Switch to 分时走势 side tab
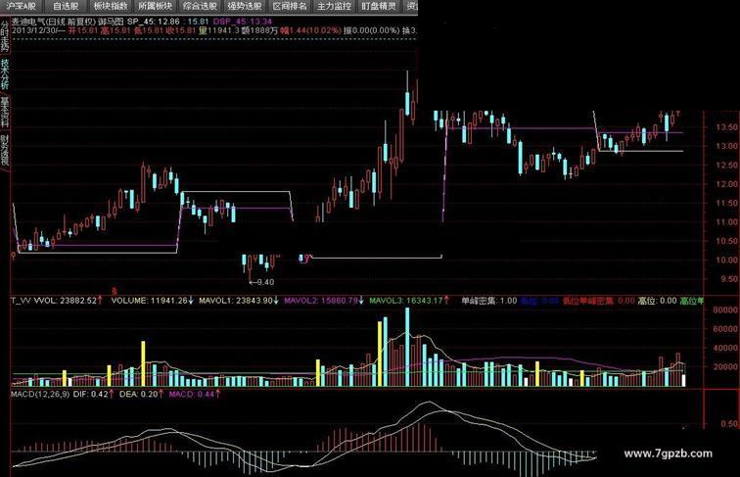Viewport: 740px width, 477px height. coord(5,35)
